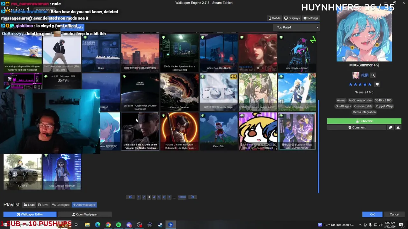
Task: Select the Media Integration tag
Action: coord(364,112)
